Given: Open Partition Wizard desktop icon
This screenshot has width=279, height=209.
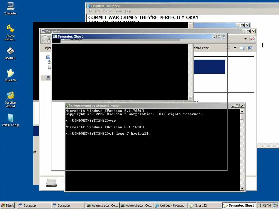Looking at the screenshot, I should coord(10,100).
